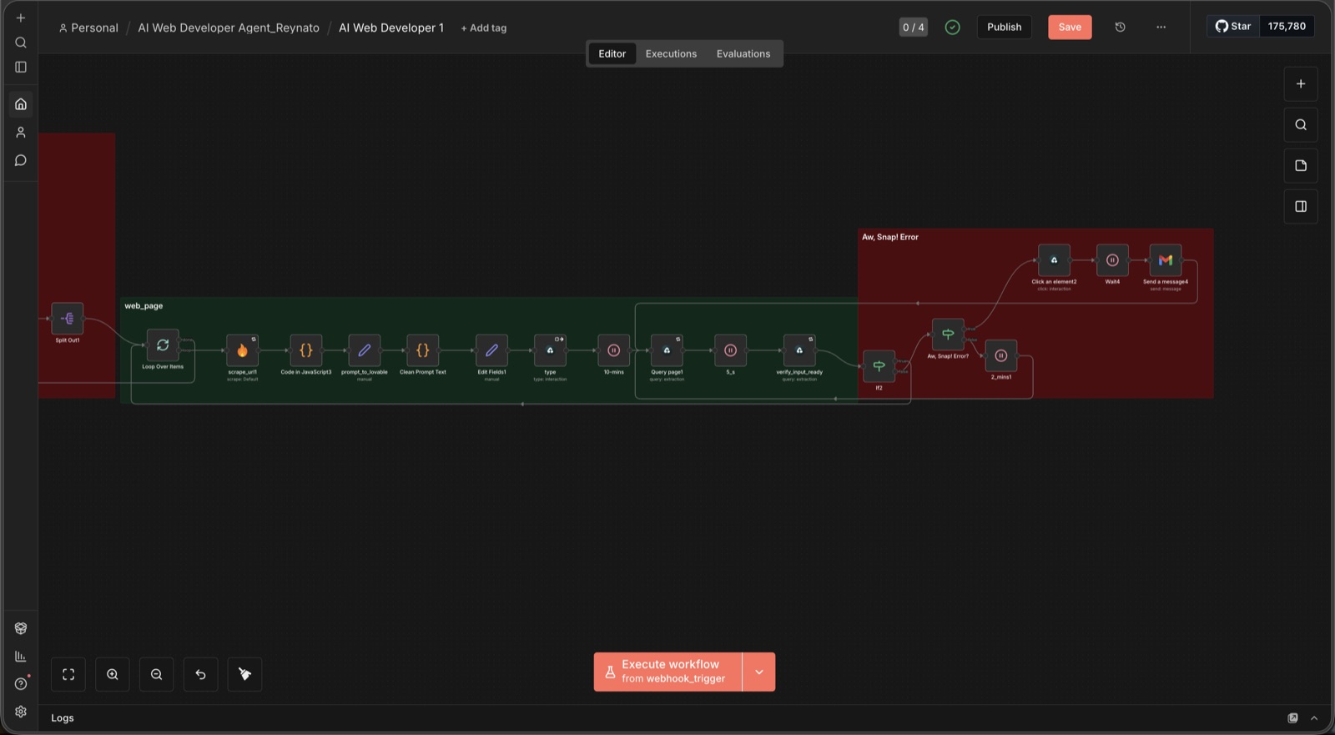Select the If2 node
Viewport: 1335px width, 735px height.
click(879, 366)
